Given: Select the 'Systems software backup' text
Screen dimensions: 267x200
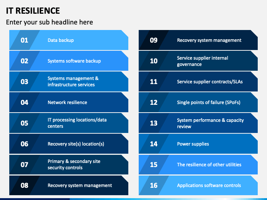Looking at the screenshot, I should pos(74,61).
